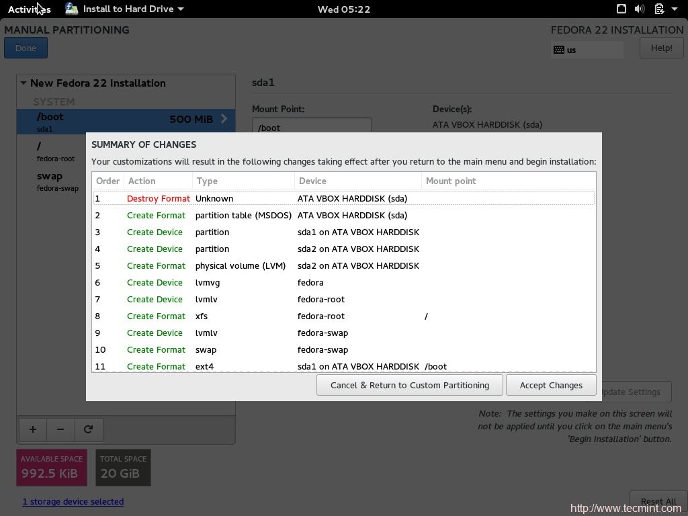688x516 pixels.
Task: Click the Mount Point field showing /boot
Action: coord(311,127)
